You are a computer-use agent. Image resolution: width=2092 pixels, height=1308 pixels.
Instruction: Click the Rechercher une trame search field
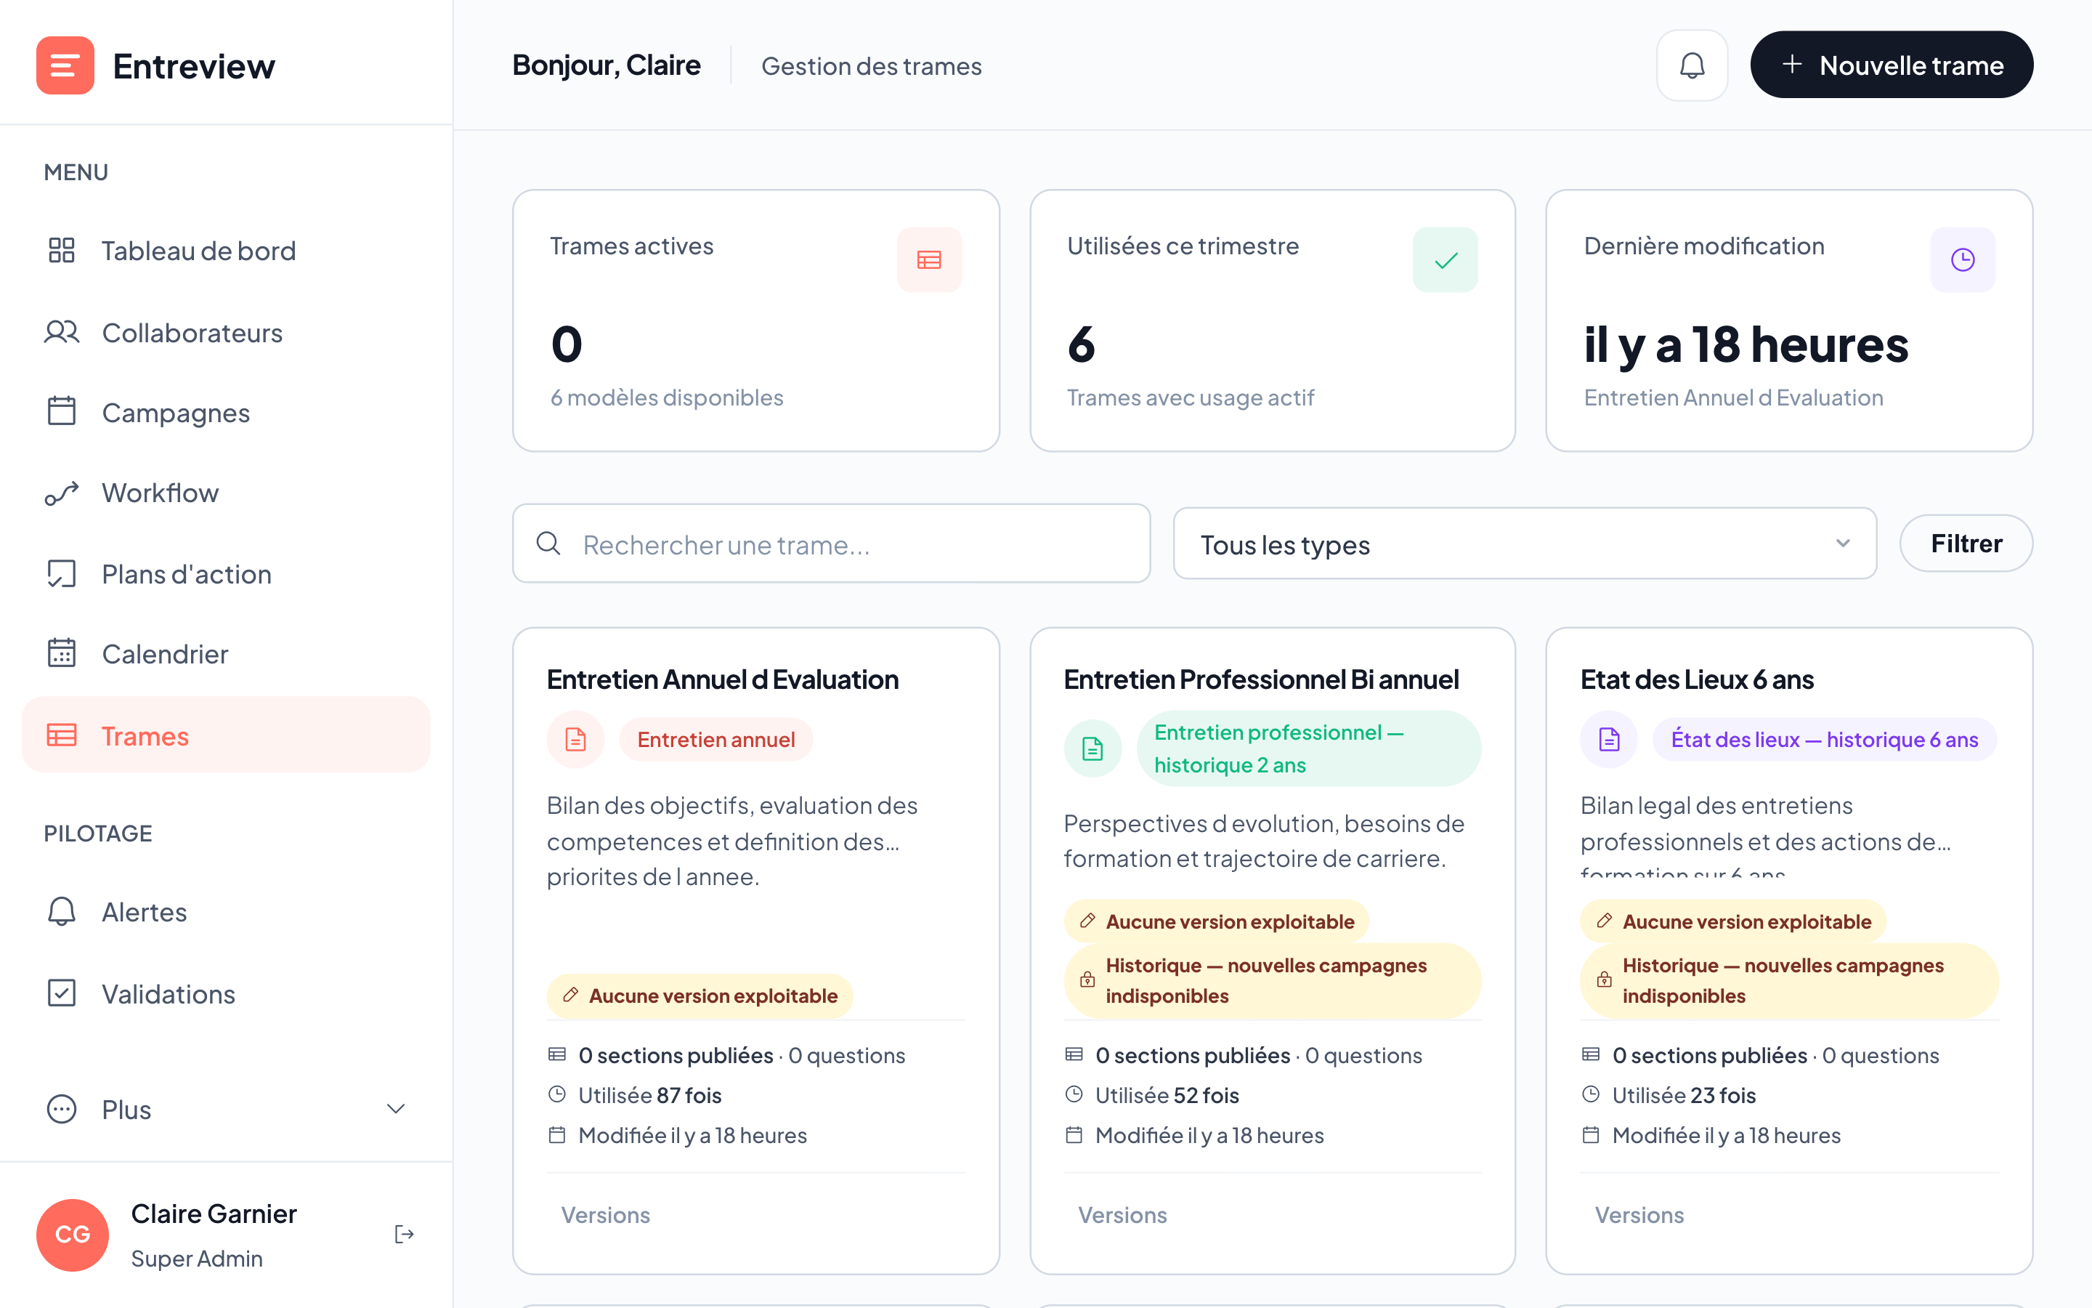(831, 544)
